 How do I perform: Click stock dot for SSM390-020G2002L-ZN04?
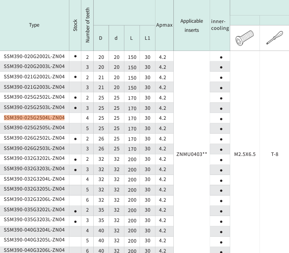coord(75,56)
